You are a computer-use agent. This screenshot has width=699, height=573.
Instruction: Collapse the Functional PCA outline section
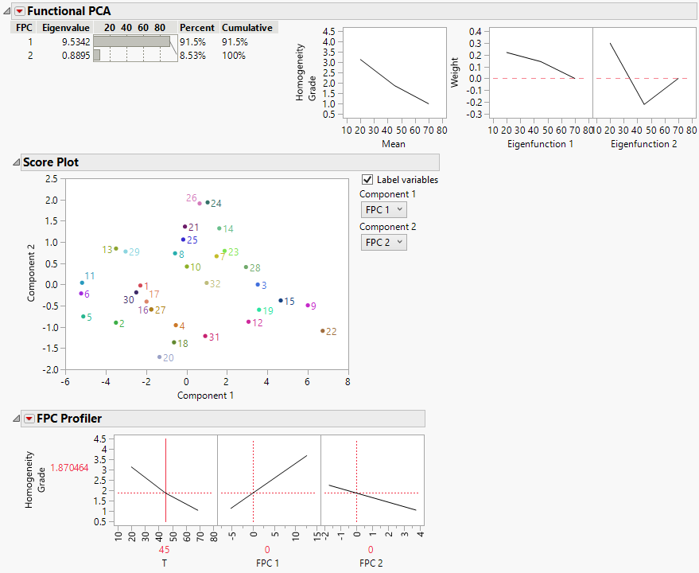[7, 11]
